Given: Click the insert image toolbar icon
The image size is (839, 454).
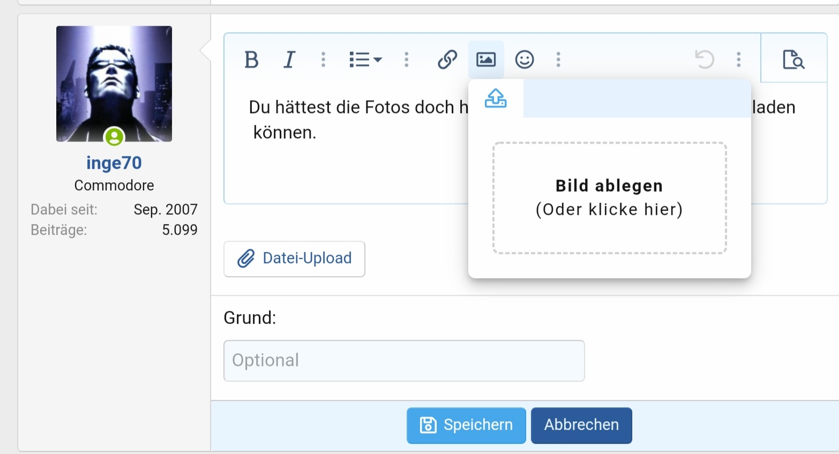Looking at the screenshot, I should [486, 59].
